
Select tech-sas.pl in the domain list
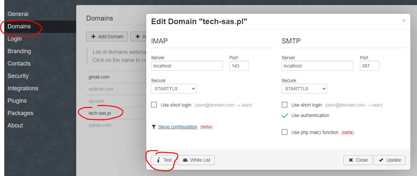[x=100, y=113]
